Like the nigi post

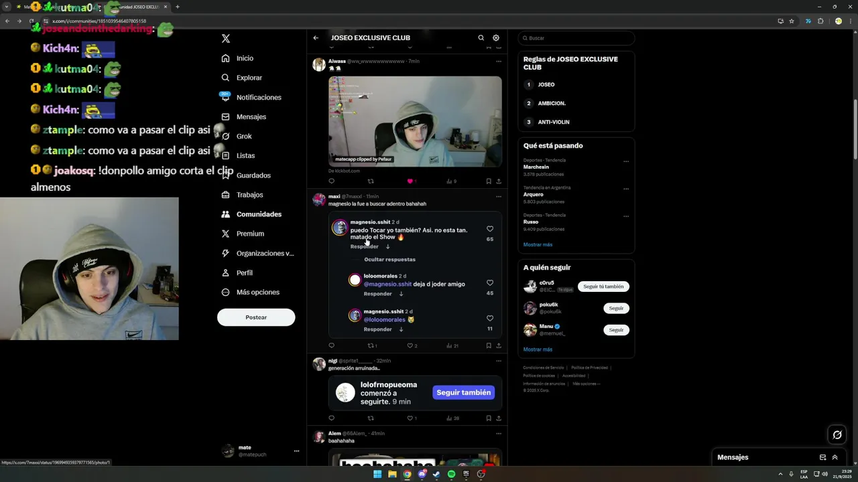click(412, 418)
